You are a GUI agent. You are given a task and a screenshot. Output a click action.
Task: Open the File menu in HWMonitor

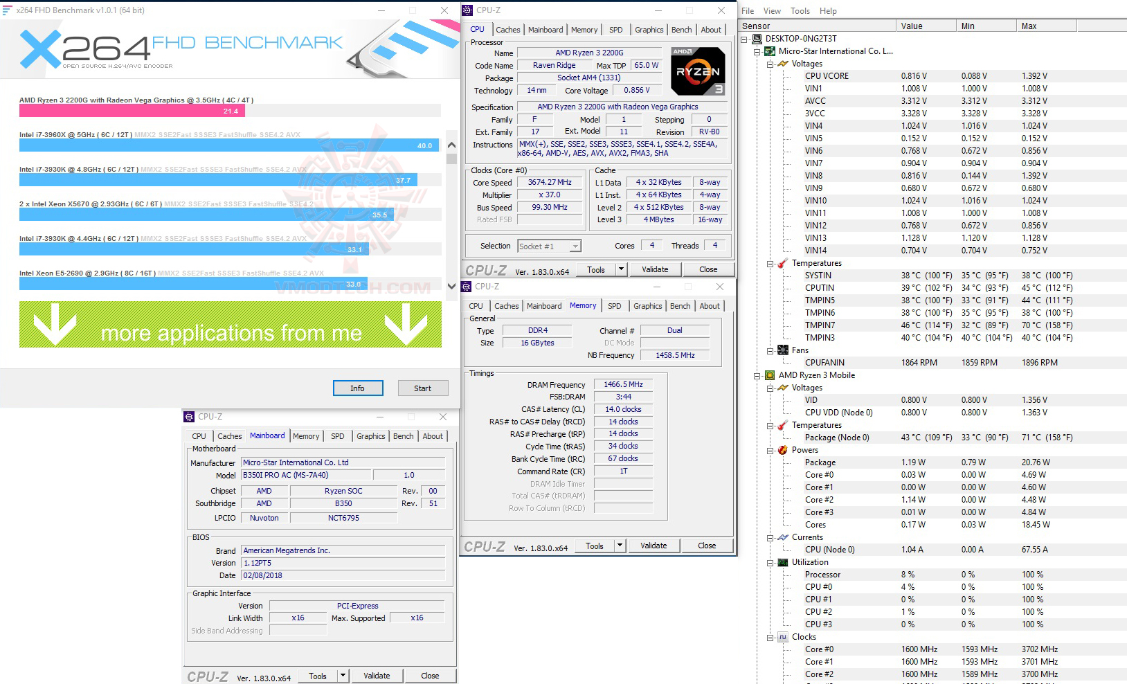(x=748, y=11)
